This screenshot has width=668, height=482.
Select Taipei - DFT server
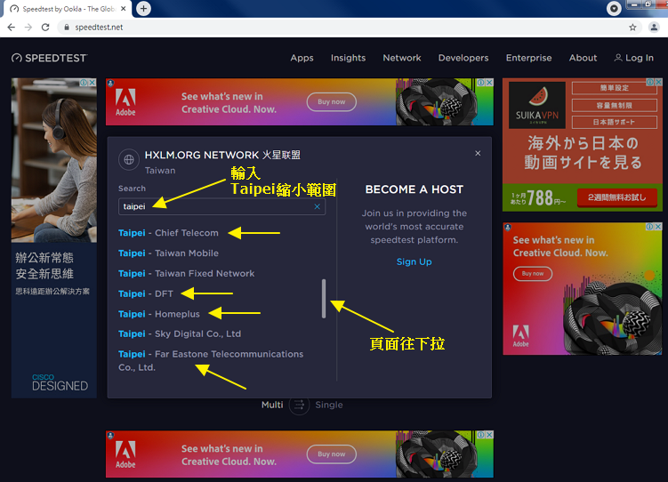[x=146, y=293]
